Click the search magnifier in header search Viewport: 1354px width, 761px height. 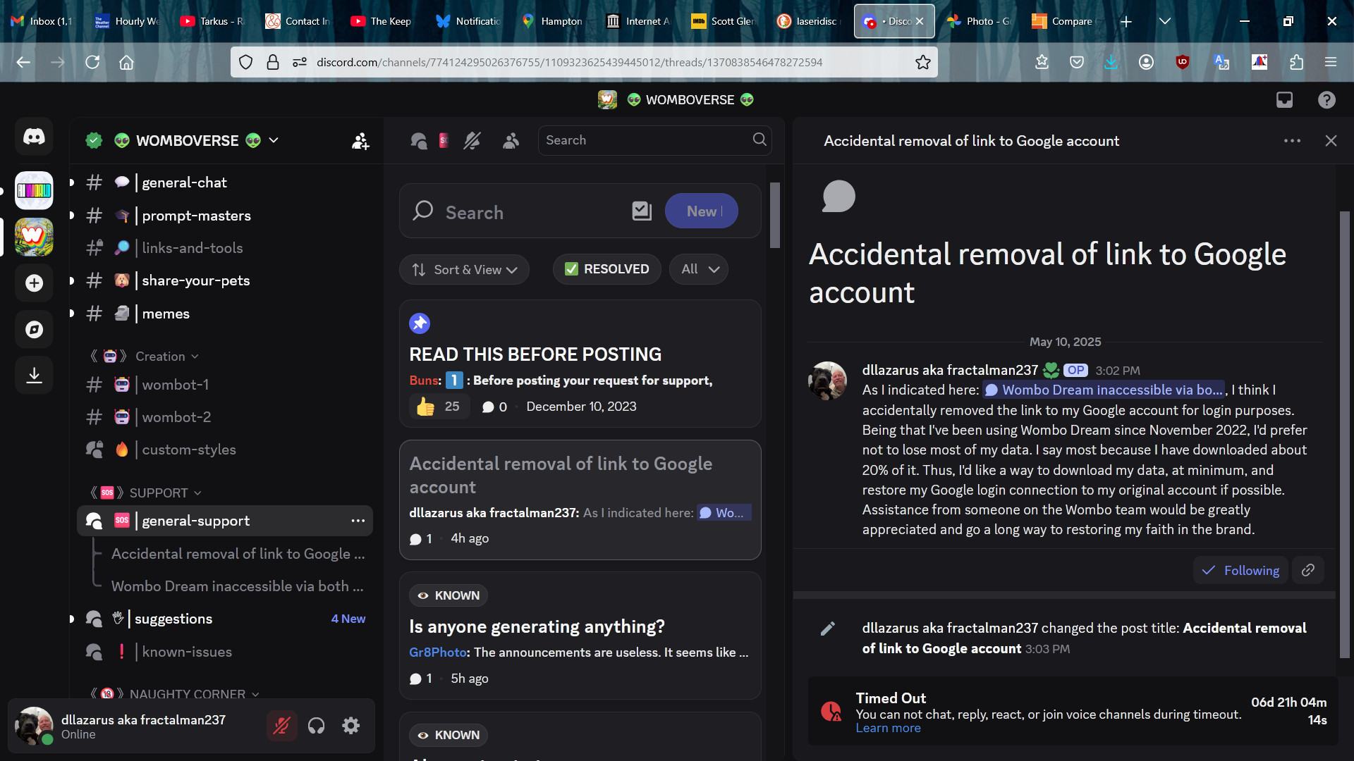(x=760, y=140)
